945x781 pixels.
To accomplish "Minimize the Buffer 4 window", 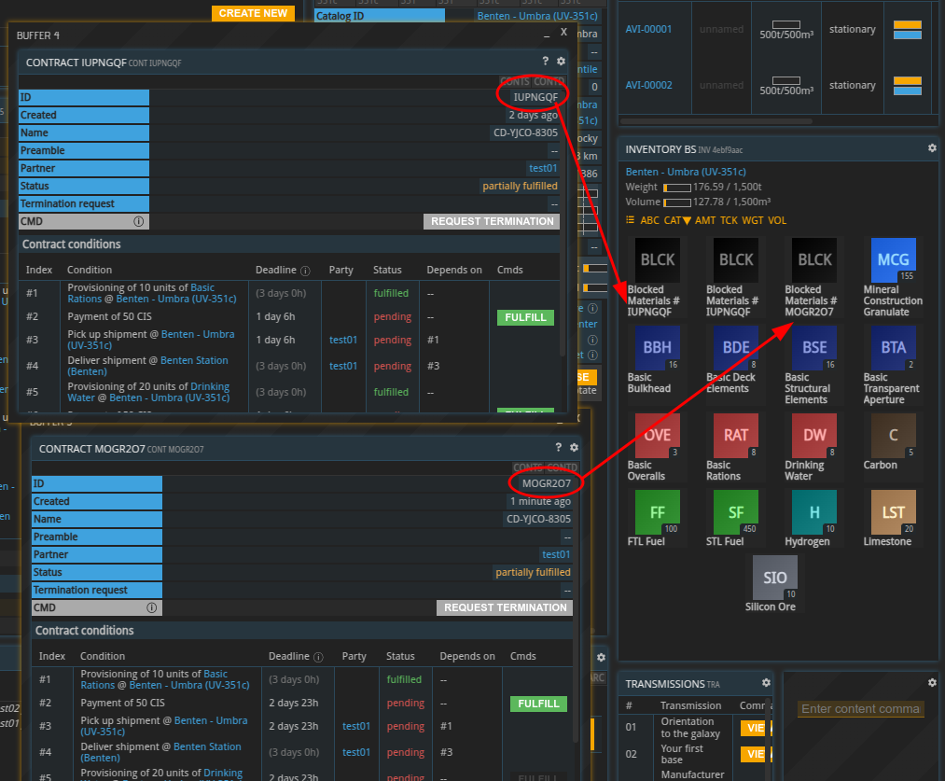I will click(x=547, y=35).
